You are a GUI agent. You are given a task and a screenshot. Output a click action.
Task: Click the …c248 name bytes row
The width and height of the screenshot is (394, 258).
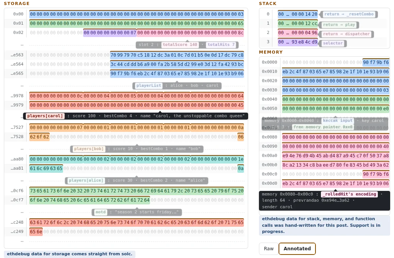click(x=137, y=223)
